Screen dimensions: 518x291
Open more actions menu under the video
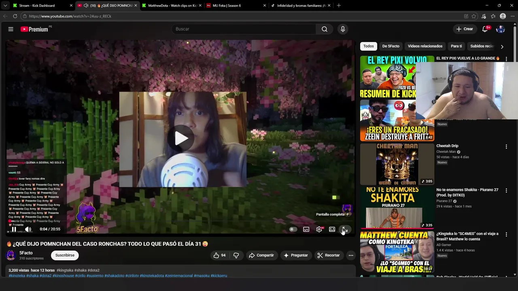click(x=351, y=255)
